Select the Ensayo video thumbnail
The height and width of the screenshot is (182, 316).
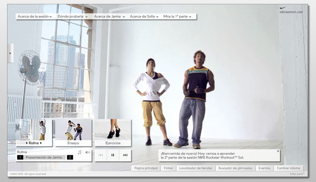(x=74, y=133)
